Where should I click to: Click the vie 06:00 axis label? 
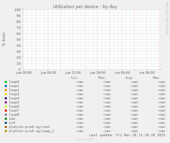[x=147, y=73]
